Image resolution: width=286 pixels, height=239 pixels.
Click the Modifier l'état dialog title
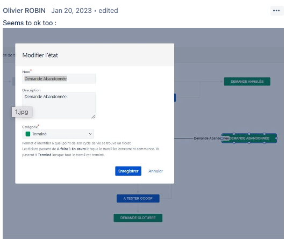40,55
